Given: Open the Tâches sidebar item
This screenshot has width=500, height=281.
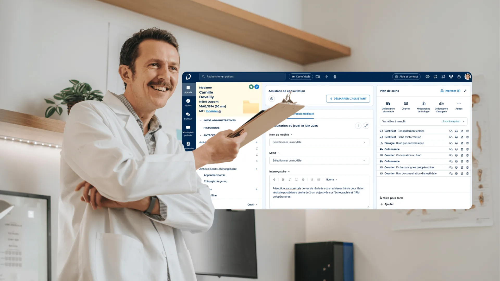Looking at the screenshot, I should [x=188, y=103].
